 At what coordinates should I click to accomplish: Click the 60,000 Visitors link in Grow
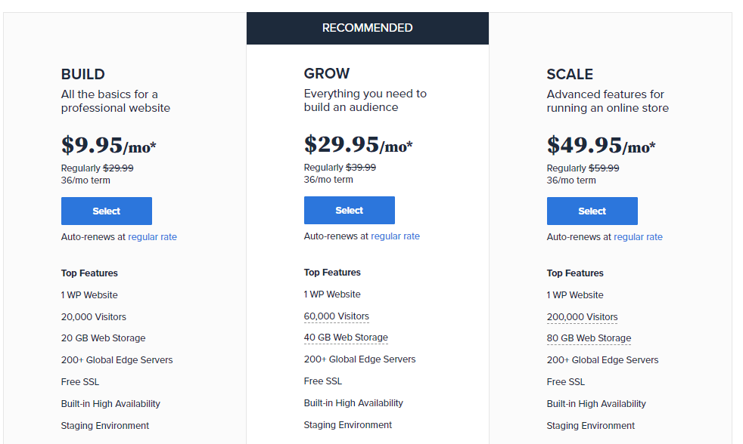point(335,316)
